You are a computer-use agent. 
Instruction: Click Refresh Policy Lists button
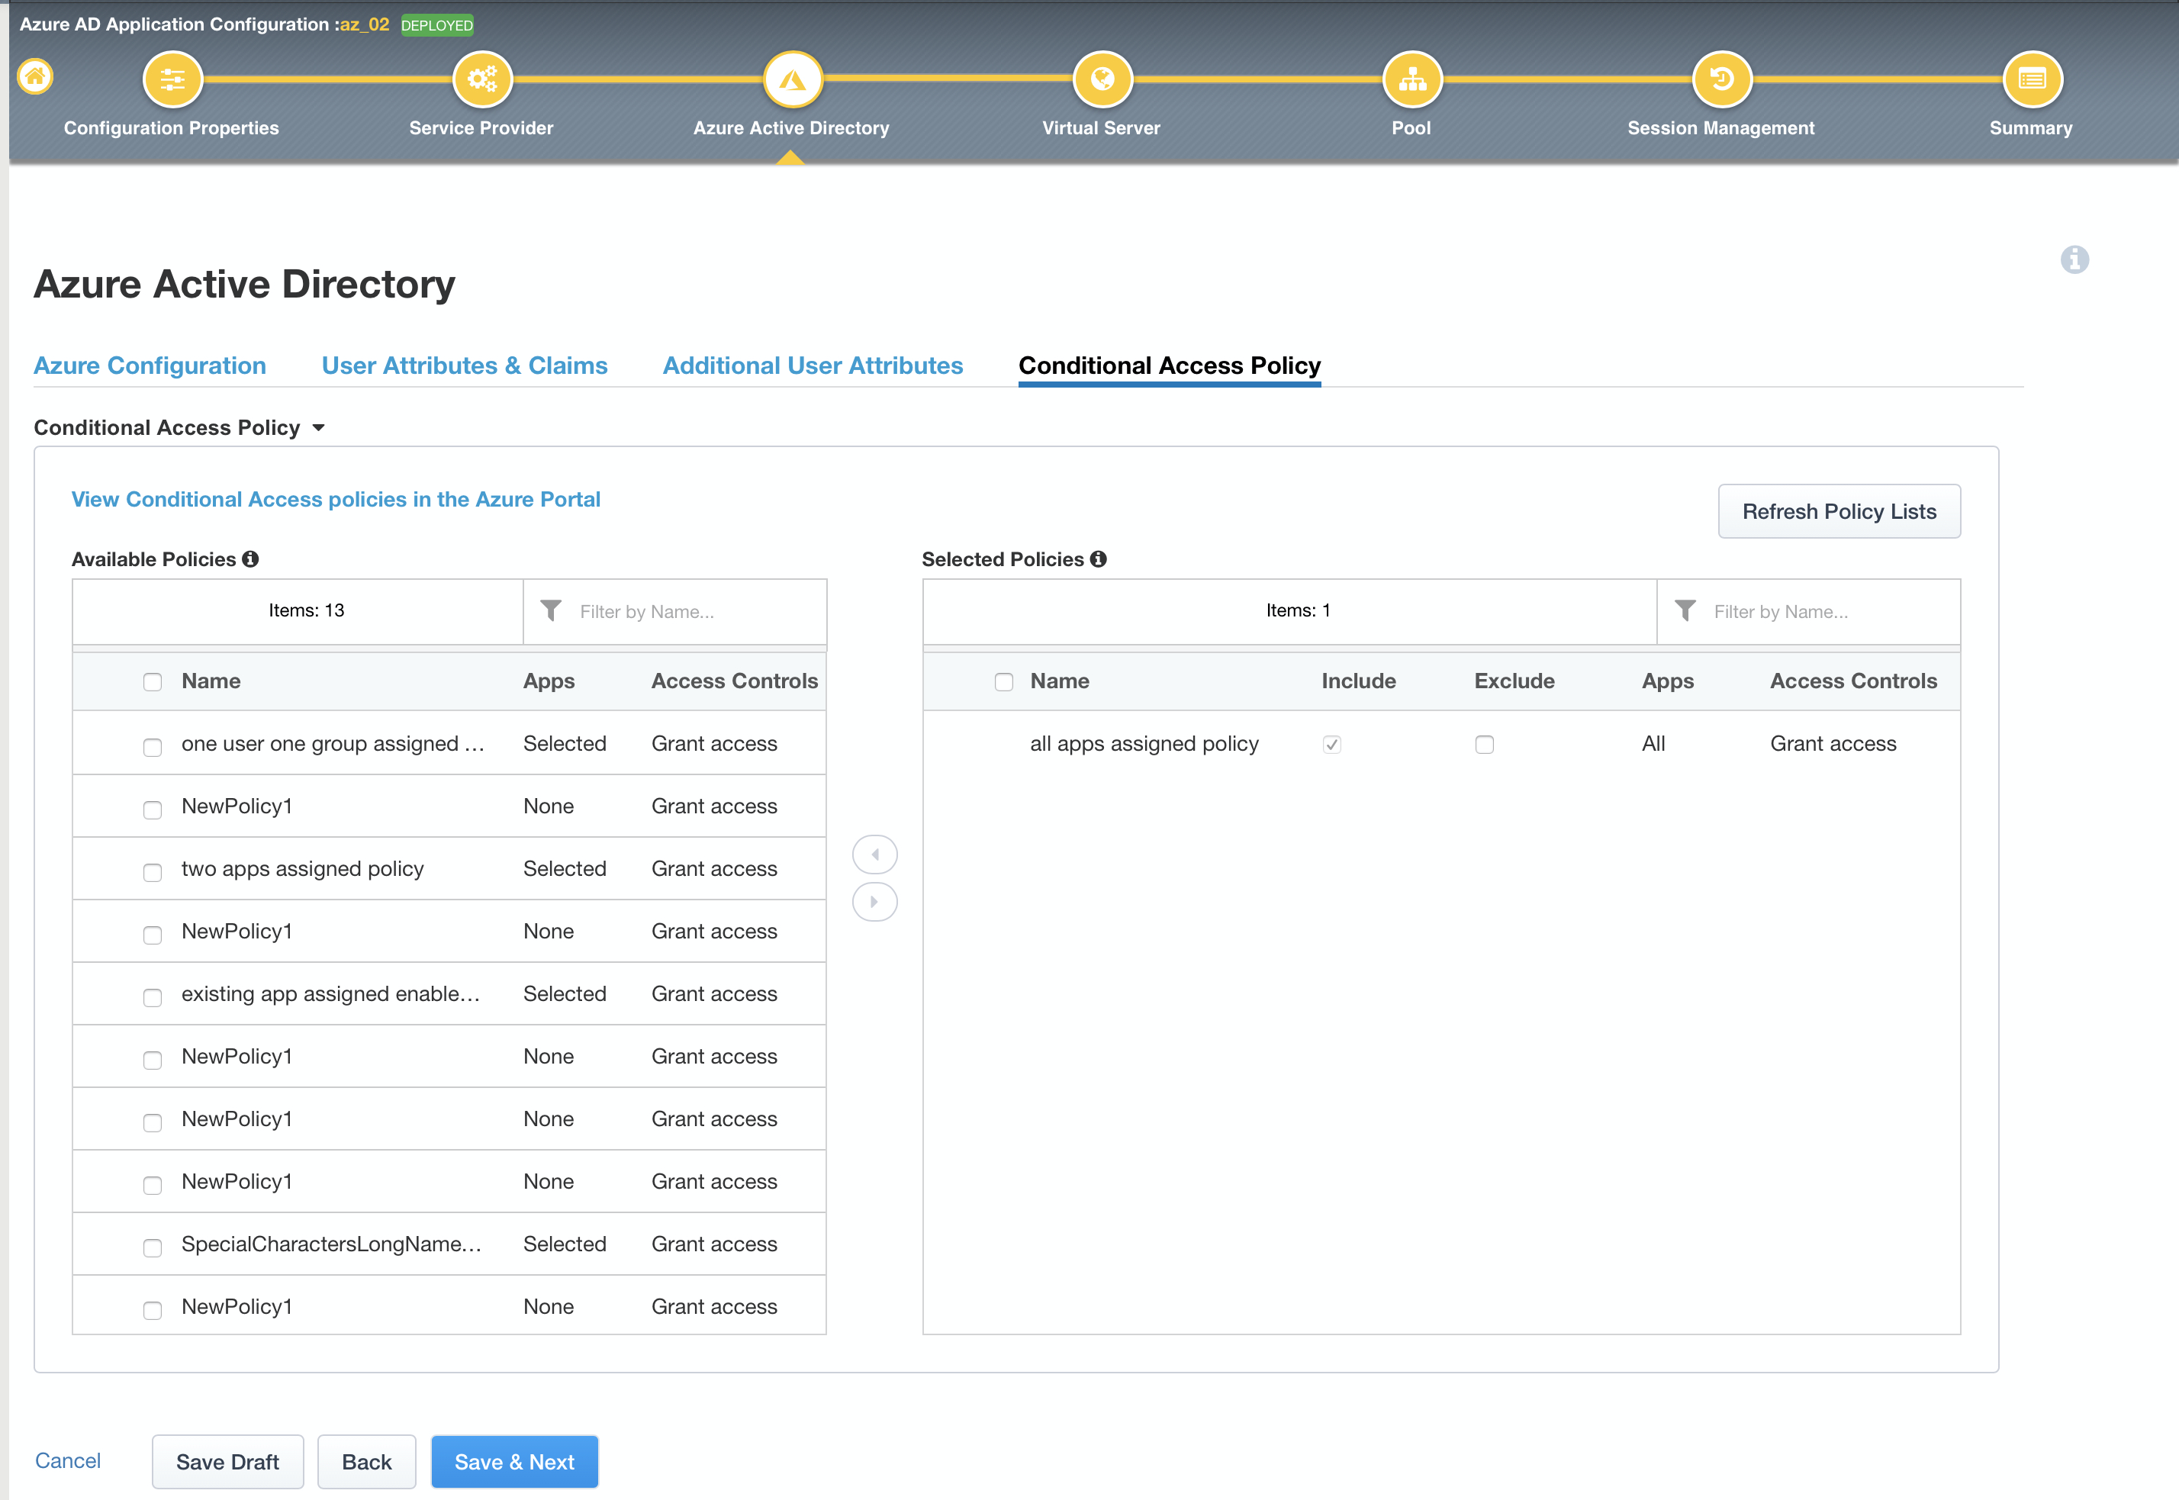(x=1838, y=511)
